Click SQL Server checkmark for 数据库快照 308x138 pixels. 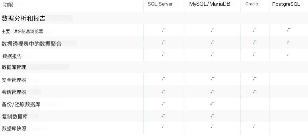[163, 127]
